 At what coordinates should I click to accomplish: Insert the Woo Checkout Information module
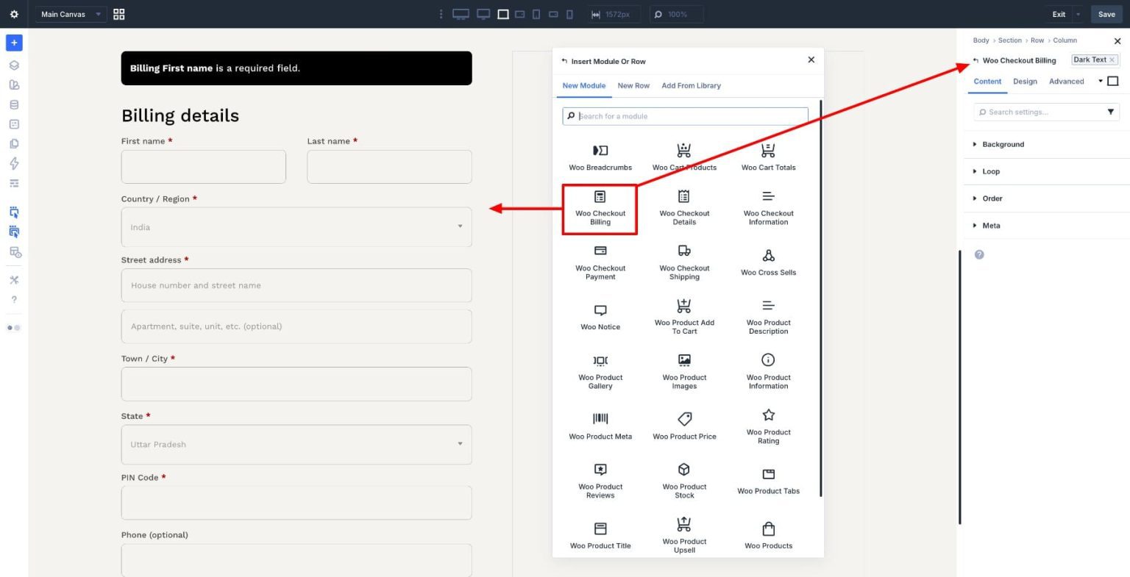(768, 208)
